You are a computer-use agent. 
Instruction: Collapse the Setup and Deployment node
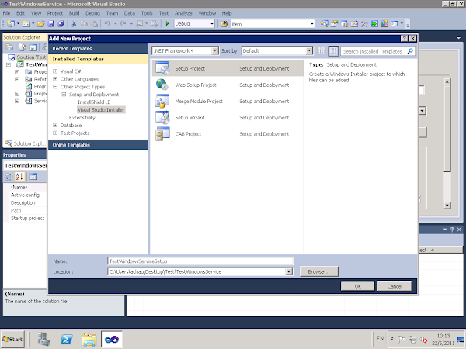(x=64, y=95)
